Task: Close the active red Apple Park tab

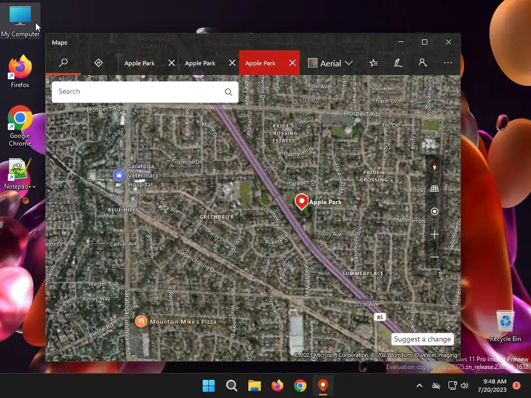Action: click(x=292, y=63)
